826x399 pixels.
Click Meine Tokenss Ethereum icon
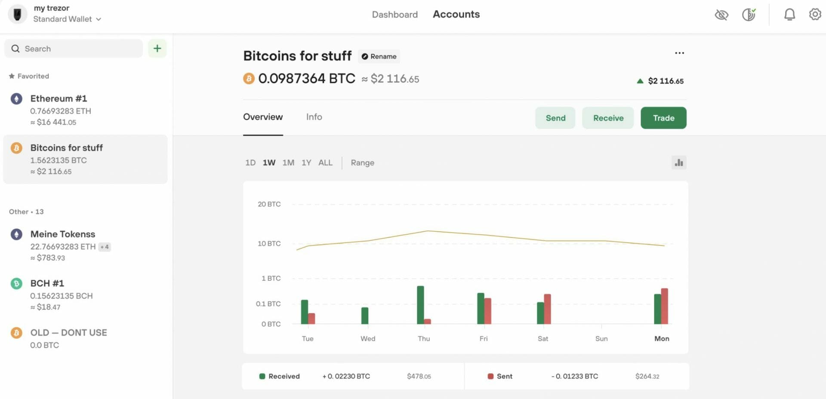click(x=16, y=234)
